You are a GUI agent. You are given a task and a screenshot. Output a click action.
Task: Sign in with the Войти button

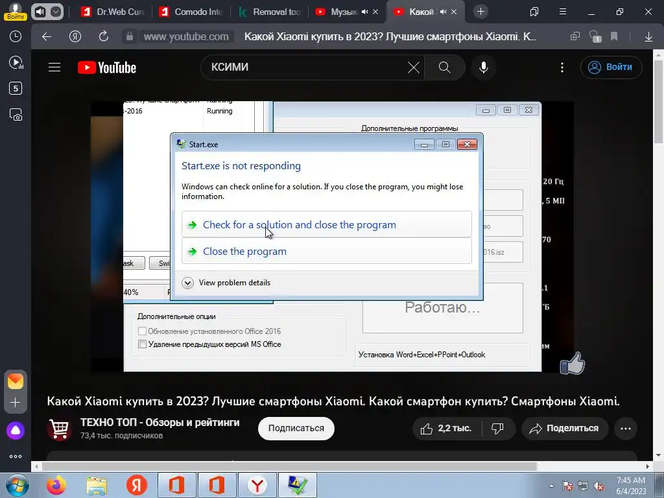611,67
